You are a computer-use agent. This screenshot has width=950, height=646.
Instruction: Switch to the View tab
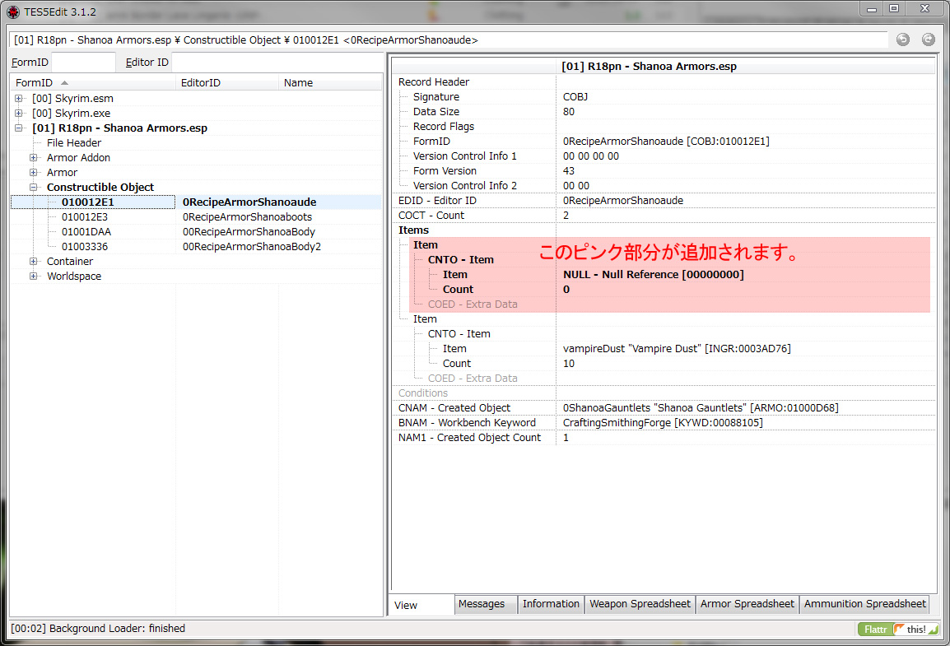coord(422,605)
